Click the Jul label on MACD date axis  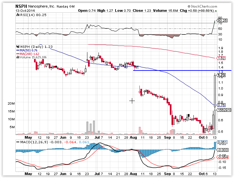97,173
